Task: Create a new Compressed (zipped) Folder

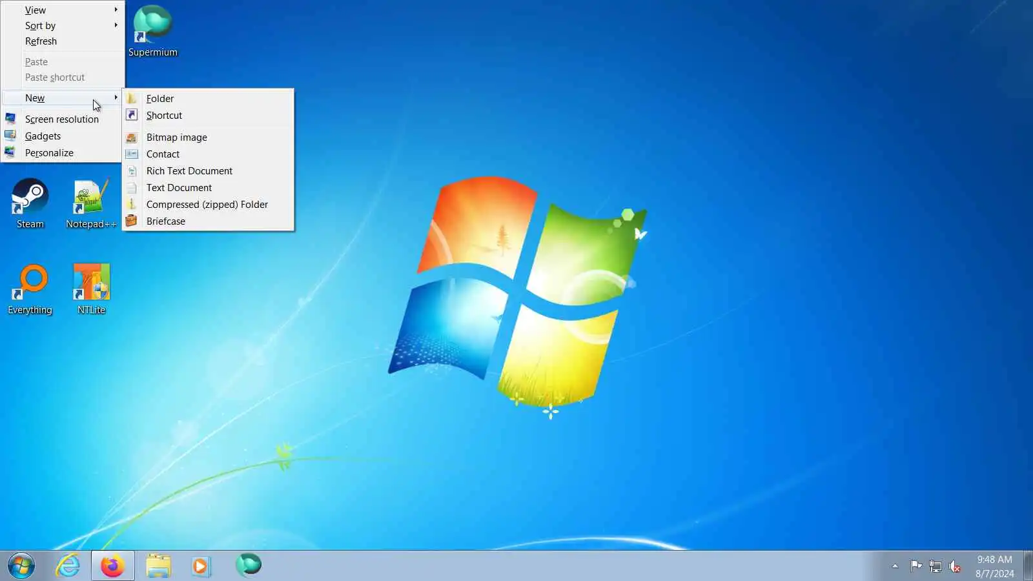Action: [208, 204]
